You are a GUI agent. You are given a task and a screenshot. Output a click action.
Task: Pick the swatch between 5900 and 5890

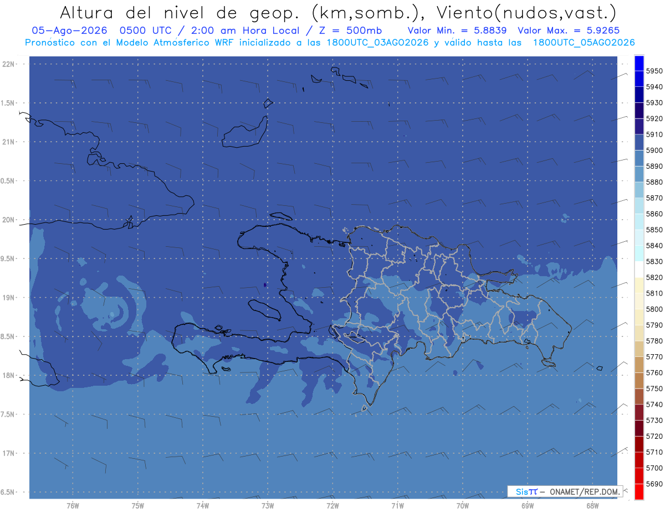639,158
